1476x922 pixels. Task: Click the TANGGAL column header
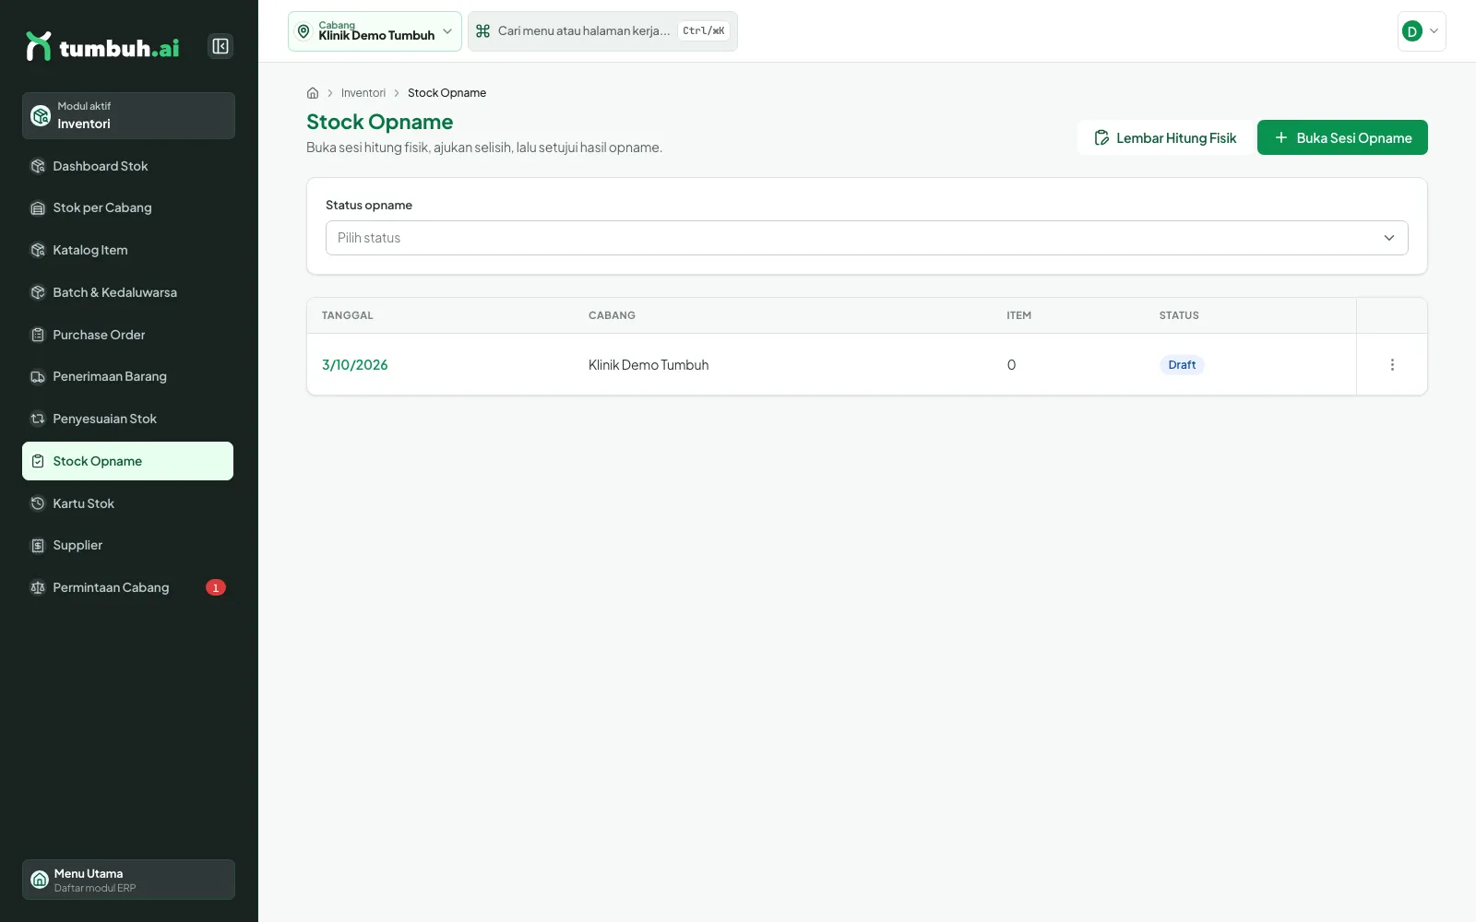coord(348,315)
